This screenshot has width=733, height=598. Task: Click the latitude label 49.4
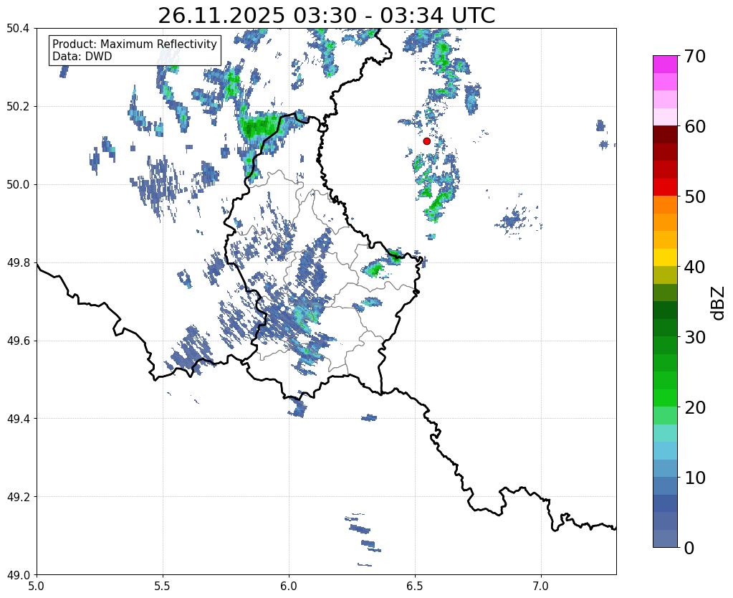click(18, 419)
